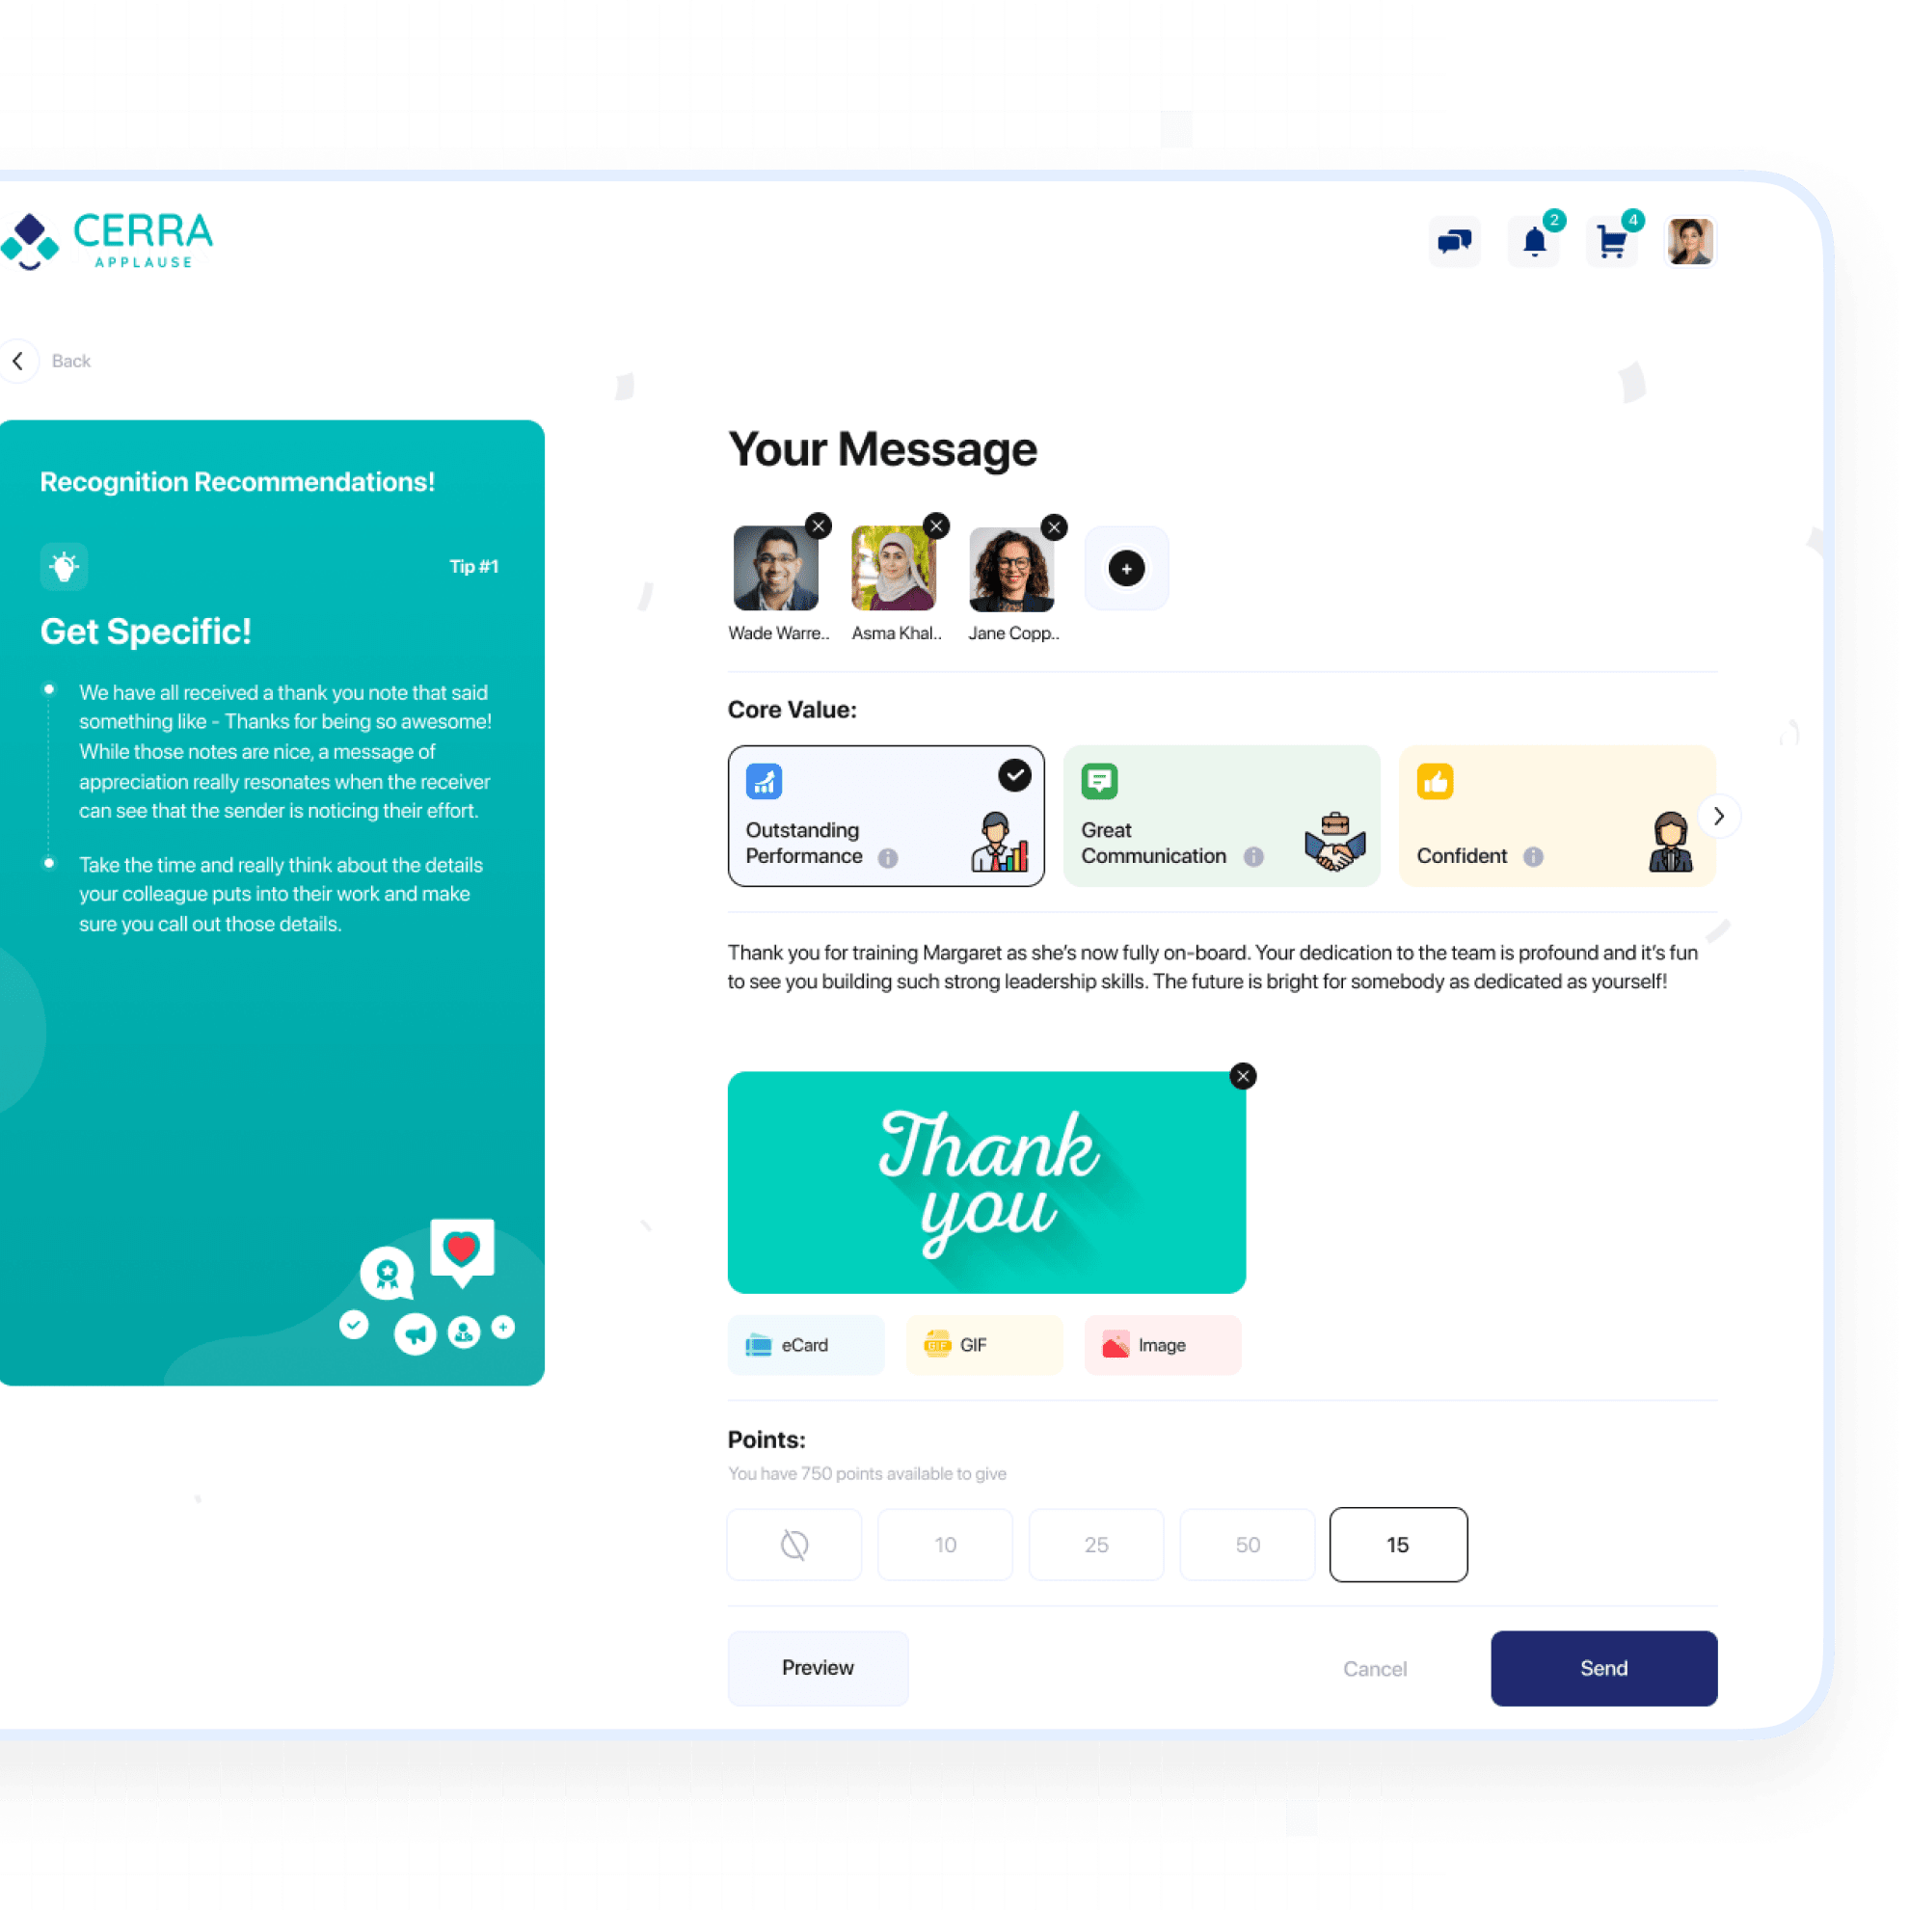Click the Image media option tab
This screenshot has height=1910, width=1909.
coord(1157,1346)
